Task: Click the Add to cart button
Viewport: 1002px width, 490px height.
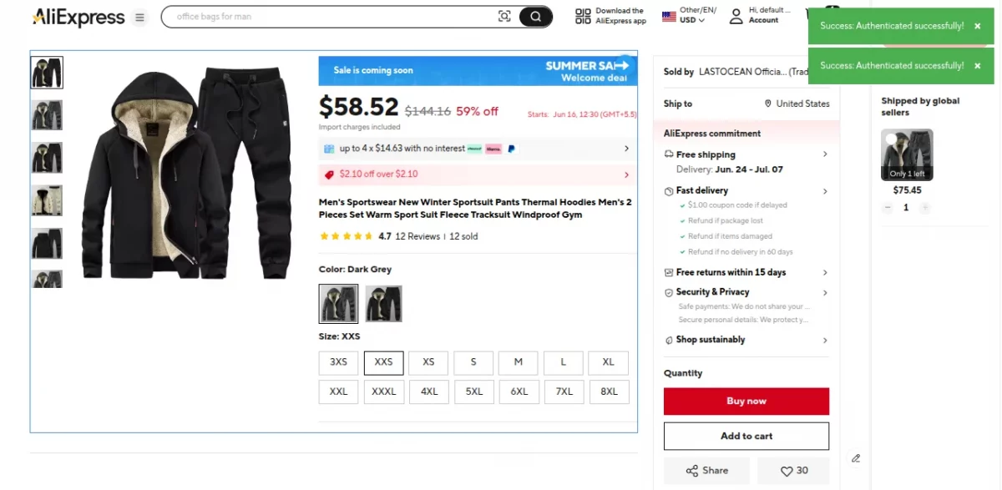Action: click(x=746, y=436)
